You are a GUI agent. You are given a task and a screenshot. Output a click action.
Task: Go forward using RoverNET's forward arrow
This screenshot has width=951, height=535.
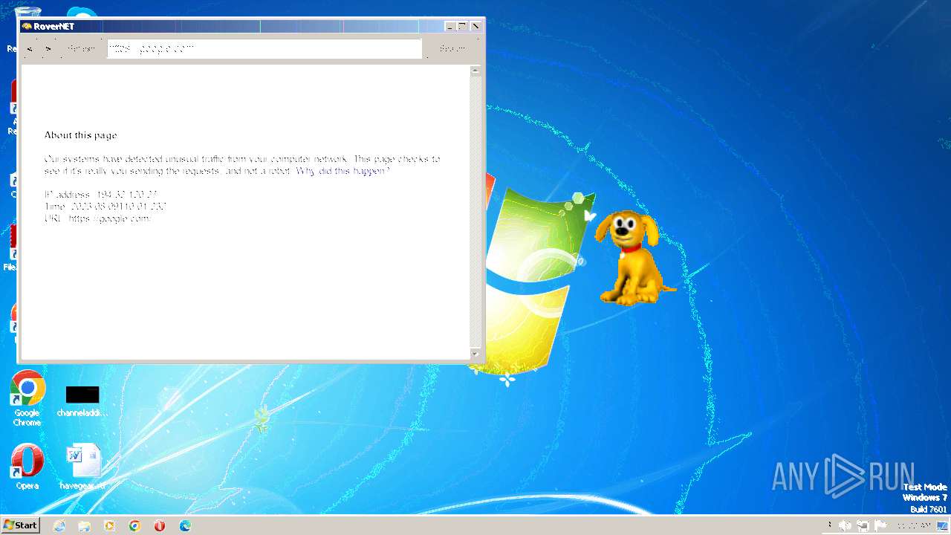tap(48, 49)
